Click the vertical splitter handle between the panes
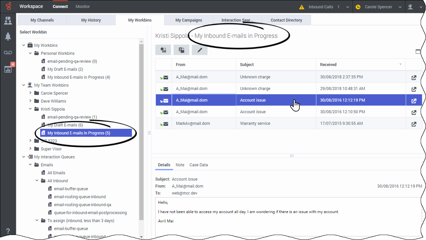The image size is (426, 240). point(149,133)
